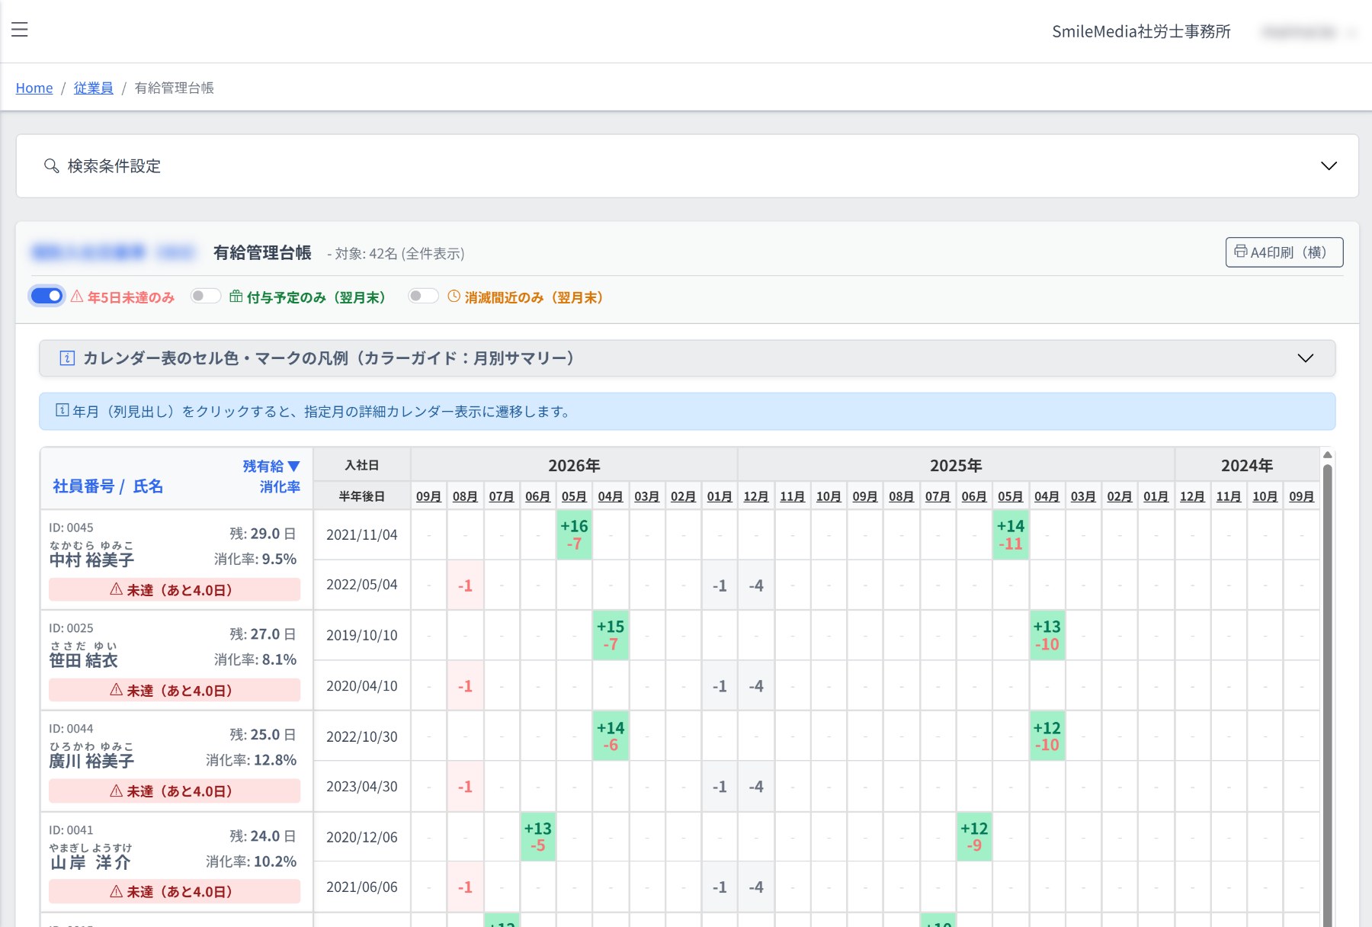Image resolution: width=1372 pixels, height=927 pixels.
Task: Click the info icon in the legend header
Action: pos(67,358)
